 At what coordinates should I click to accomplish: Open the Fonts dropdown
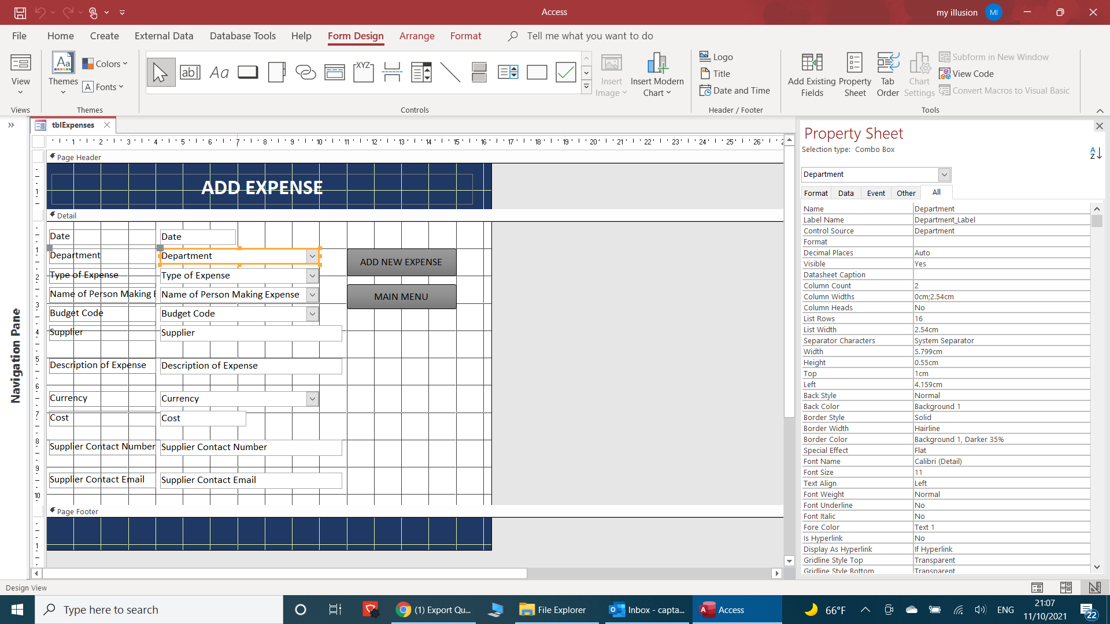(x=103, y=87)
